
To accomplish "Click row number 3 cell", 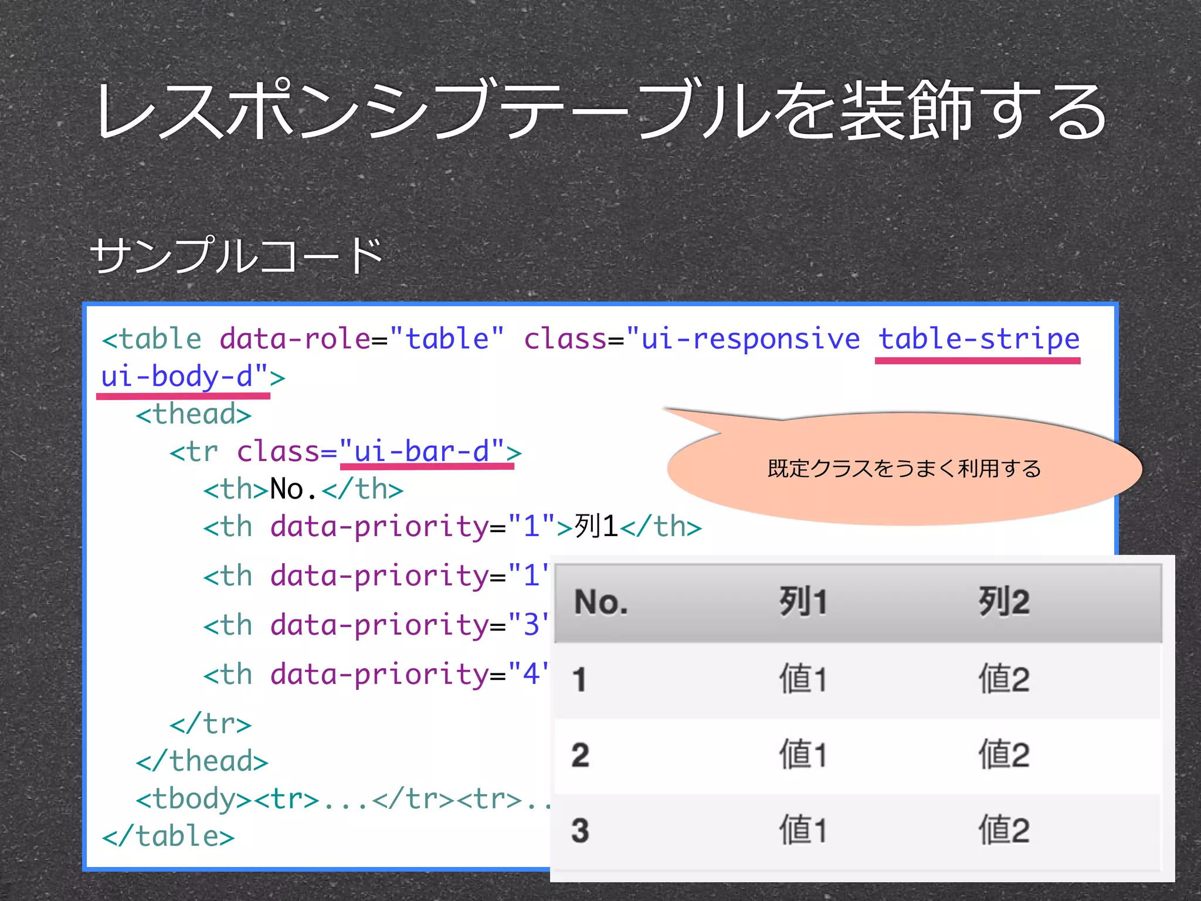I will [x=581, y=831].
